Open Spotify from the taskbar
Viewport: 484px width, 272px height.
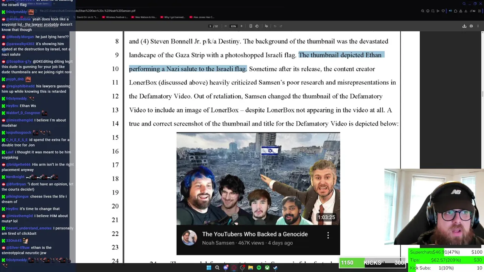259,267
